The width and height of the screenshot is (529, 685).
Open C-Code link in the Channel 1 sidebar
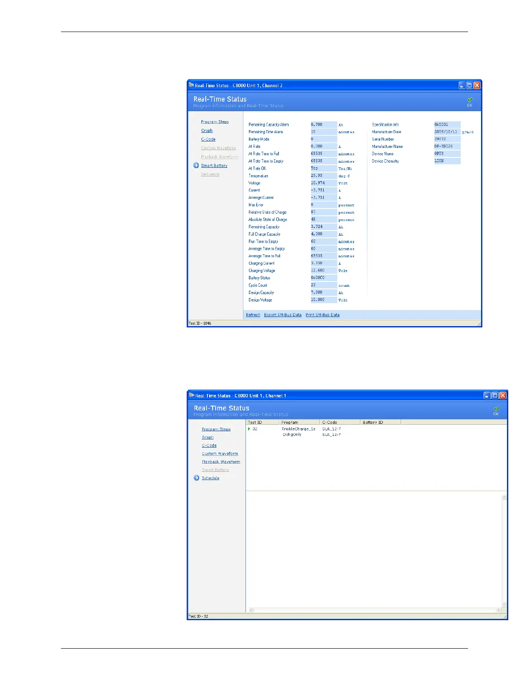coord(209,445)
